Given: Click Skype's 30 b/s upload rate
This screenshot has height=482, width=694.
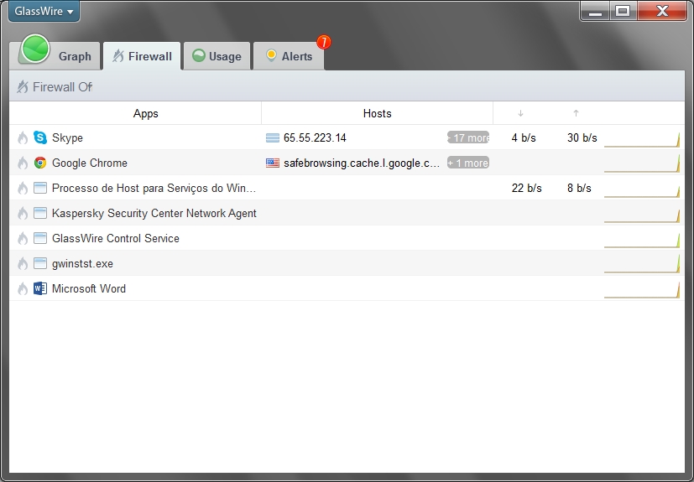Looking at the screenshot, I should click(x=582, y=138).
